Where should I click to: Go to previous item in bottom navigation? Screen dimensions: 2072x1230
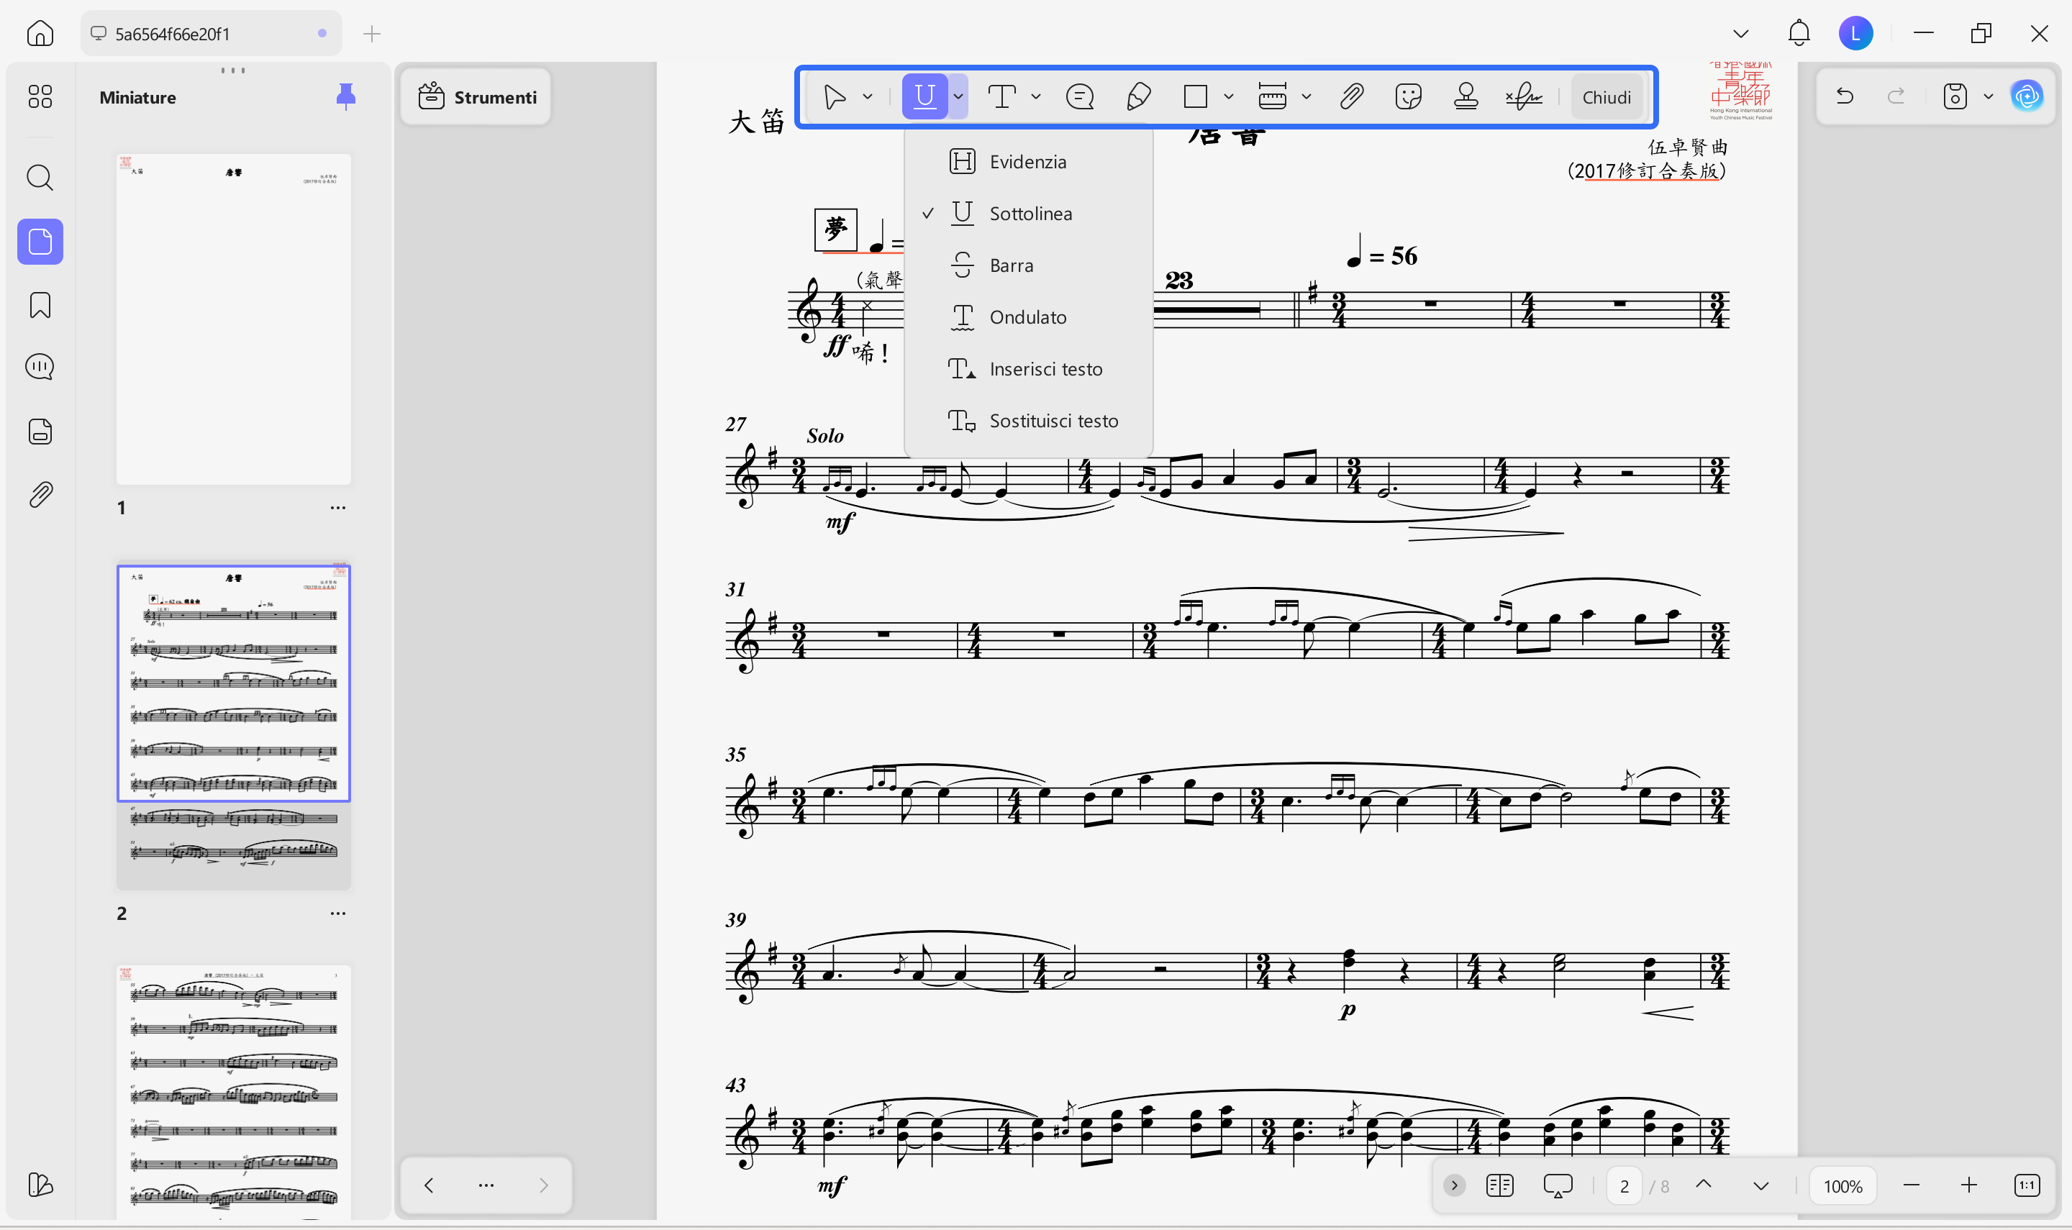coord(429,1185)
